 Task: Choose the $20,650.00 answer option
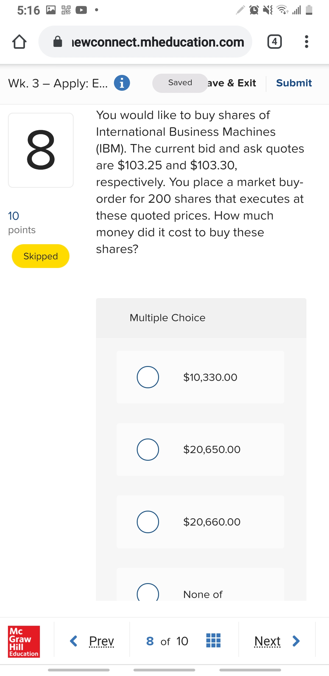[148, 449]
